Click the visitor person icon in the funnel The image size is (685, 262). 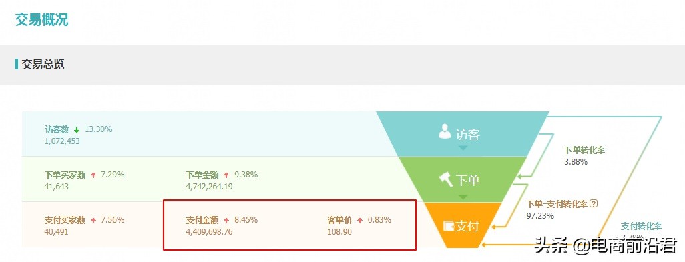click(x=444, y=131)
